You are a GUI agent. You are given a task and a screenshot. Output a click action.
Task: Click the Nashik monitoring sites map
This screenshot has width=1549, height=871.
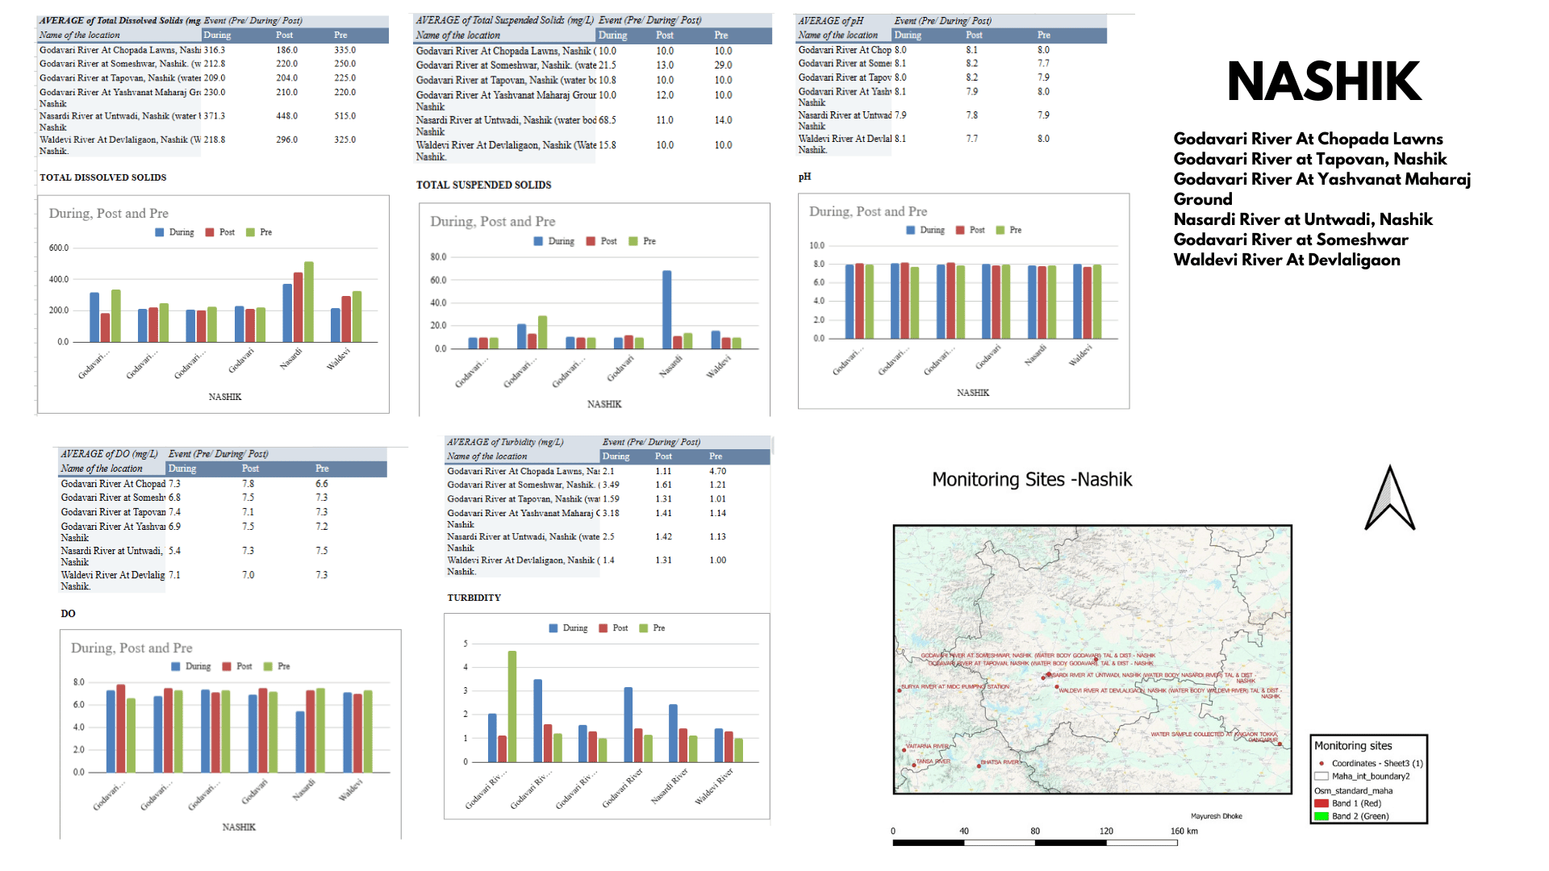[1092, 660]
